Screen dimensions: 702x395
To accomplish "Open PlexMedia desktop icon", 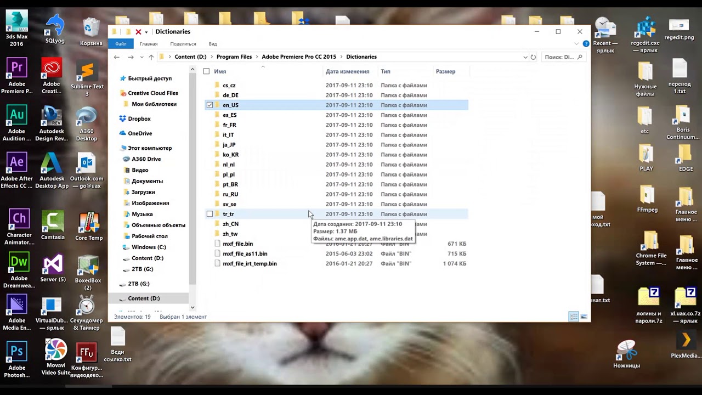I will coord(686,345).
